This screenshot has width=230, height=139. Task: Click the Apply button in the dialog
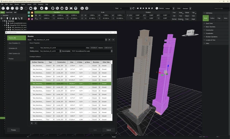coord(95,130)
